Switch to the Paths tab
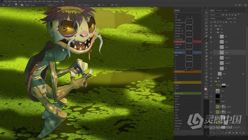Viewport: 248px width, 140px height. (226, 10)
